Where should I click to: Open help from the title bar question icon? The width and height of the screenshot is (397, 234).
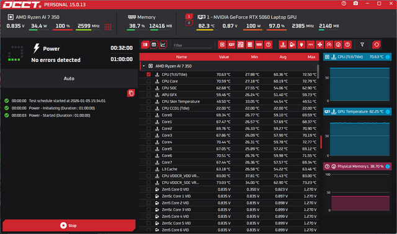[x=344, y=4]
